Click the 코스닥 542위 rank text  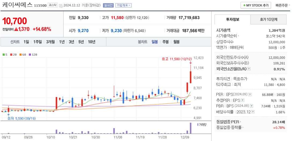coord(275,36)
